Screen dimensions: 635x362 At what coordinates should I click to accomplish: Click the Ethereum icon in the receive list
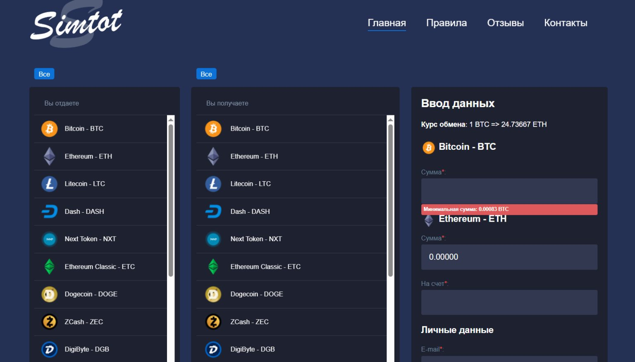click(x=213, y=156)
